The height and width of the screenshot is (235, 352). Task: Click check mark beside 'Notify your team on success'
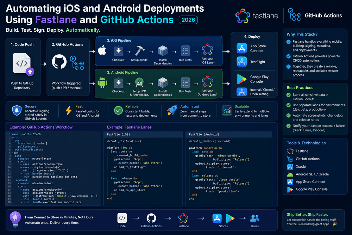[x=289, y=126]
